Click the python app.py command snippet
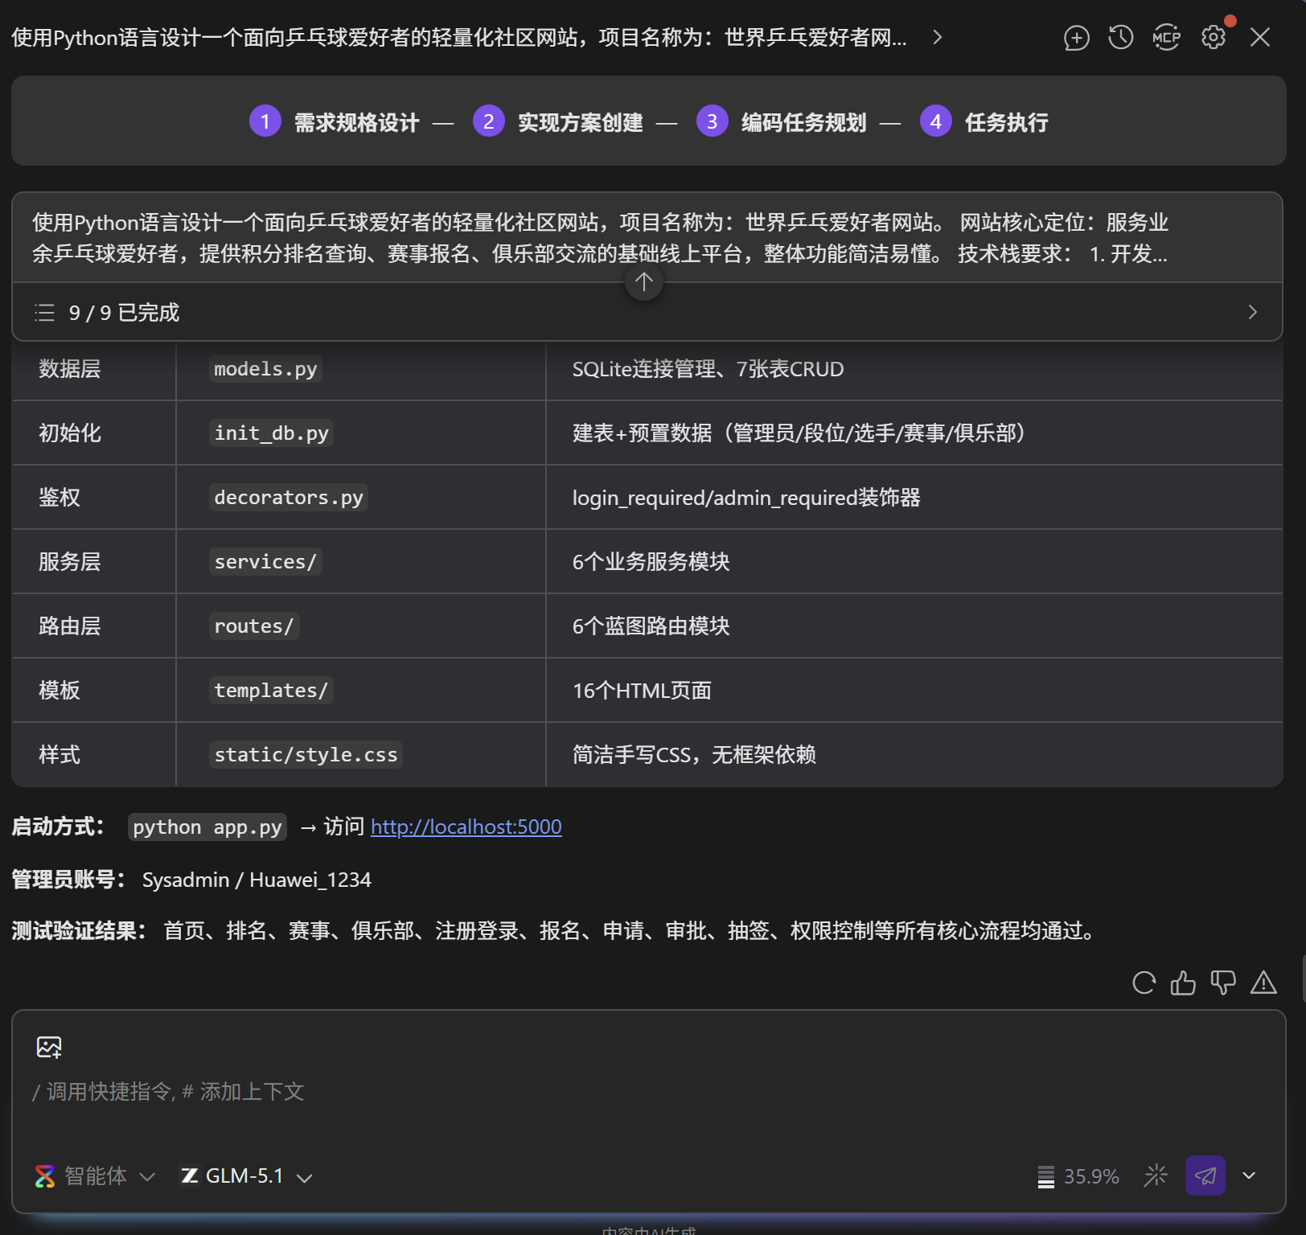 pos(207,827)
